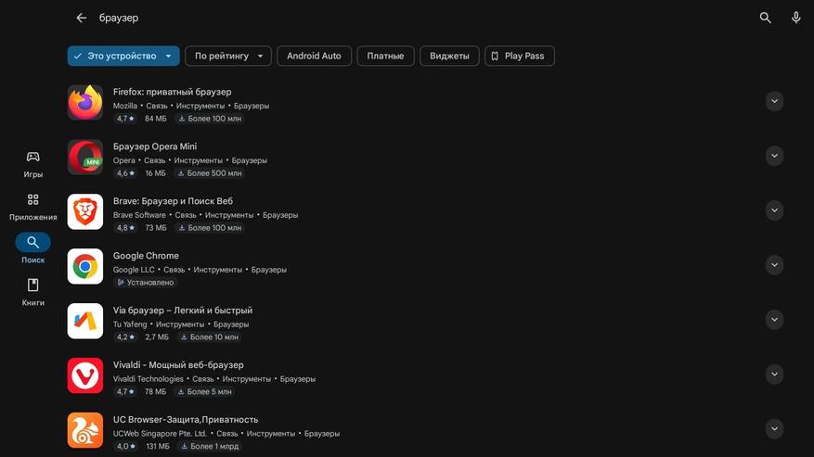Expand the Via browser entry chevron
814x457 pixels.
point(774,320)
